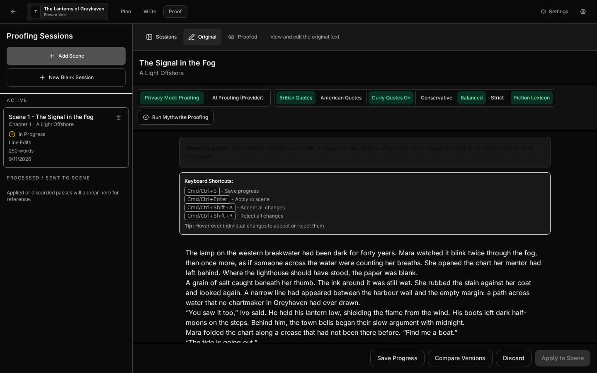Click the Cmd/Ctrl+Shift+R shortcut key label
The image size is (597, 373).
coord(210,216)
